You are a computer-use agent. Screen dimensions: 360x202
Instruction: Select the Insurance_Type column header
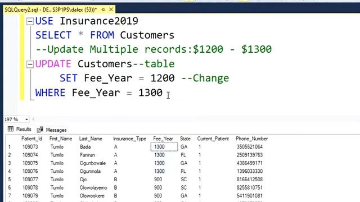pyautogui.click(x=129, y=139)
